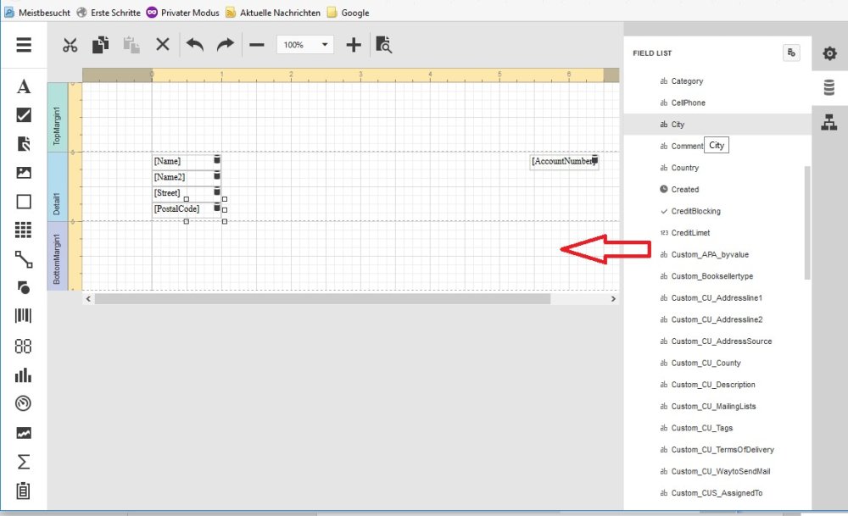Click the Field List header button
Image resolution: width=848 pixels, height=516 pixels.
pos(791,53)
